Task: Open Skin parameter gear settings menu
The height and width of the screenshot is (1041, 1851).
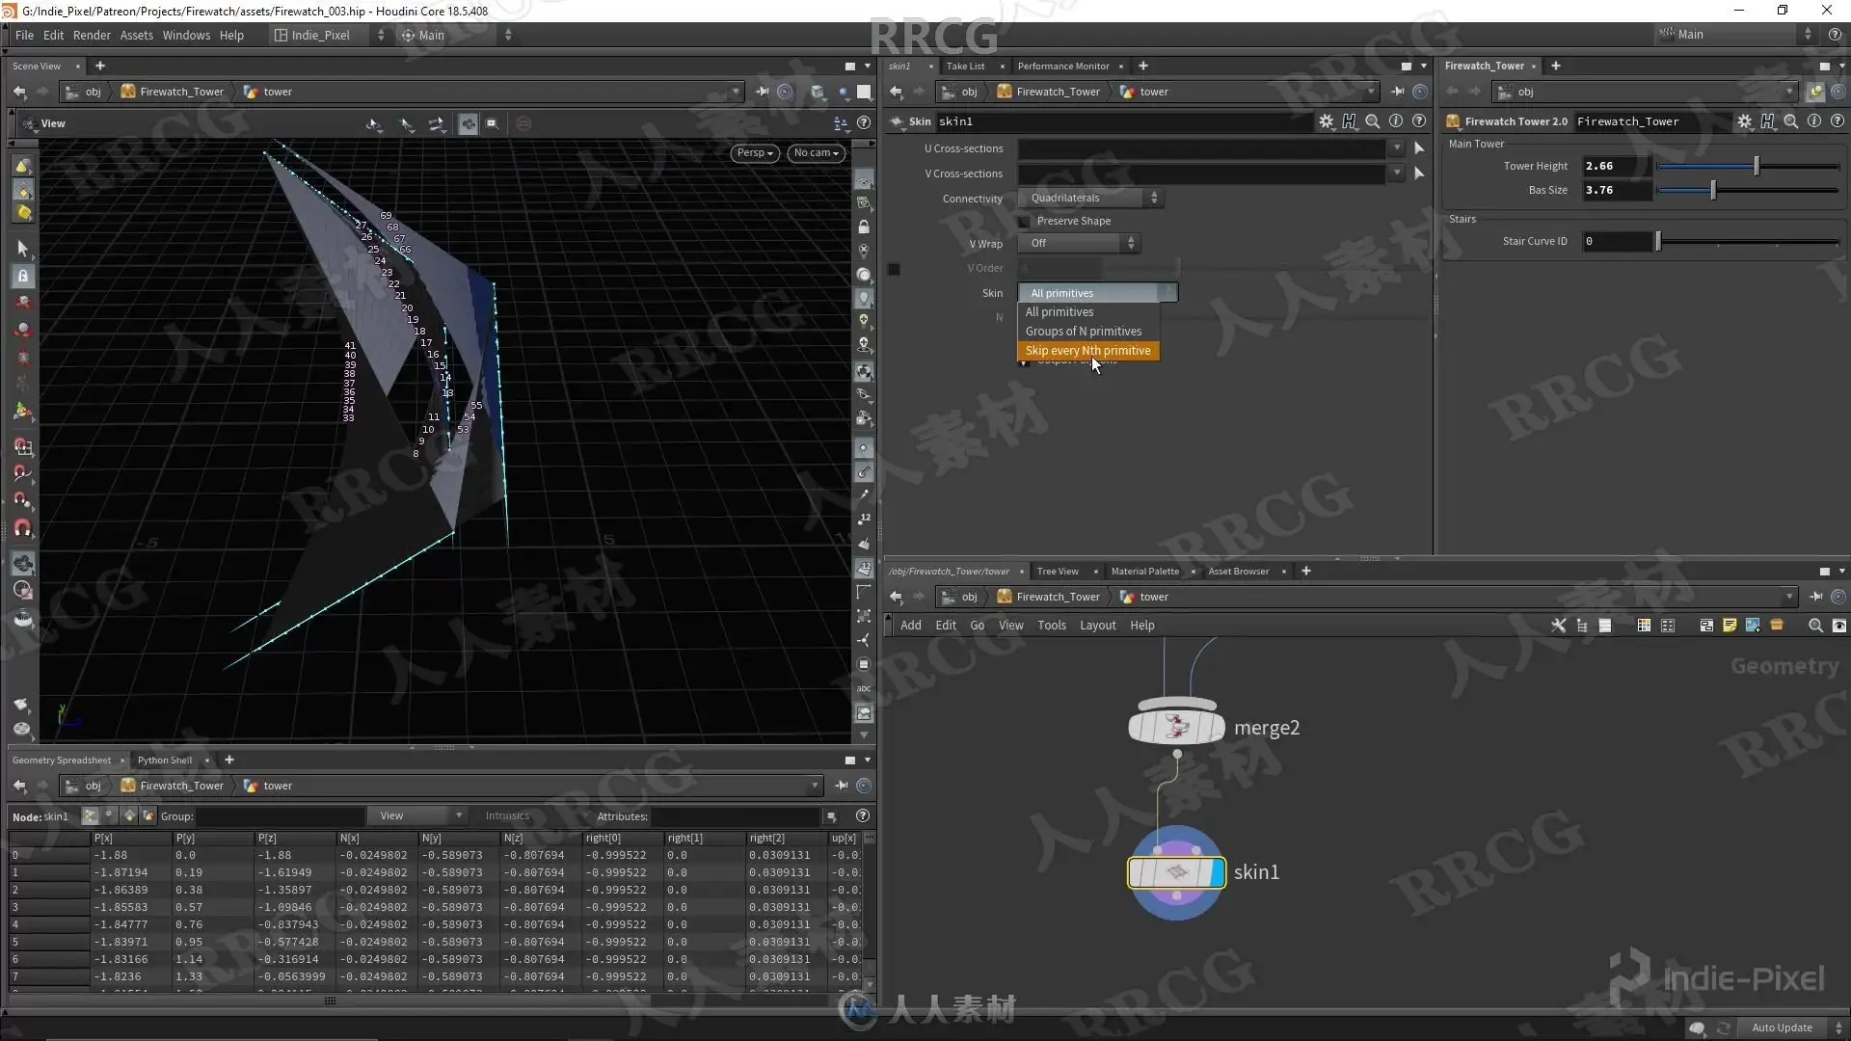Action: click(x=1327, y=121)
